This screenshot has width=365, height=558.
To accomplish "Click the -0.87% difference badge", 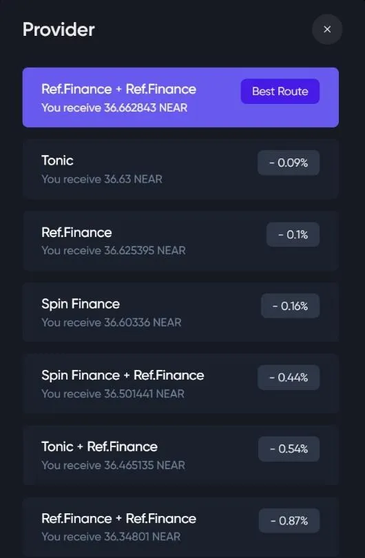I will 289,521.
